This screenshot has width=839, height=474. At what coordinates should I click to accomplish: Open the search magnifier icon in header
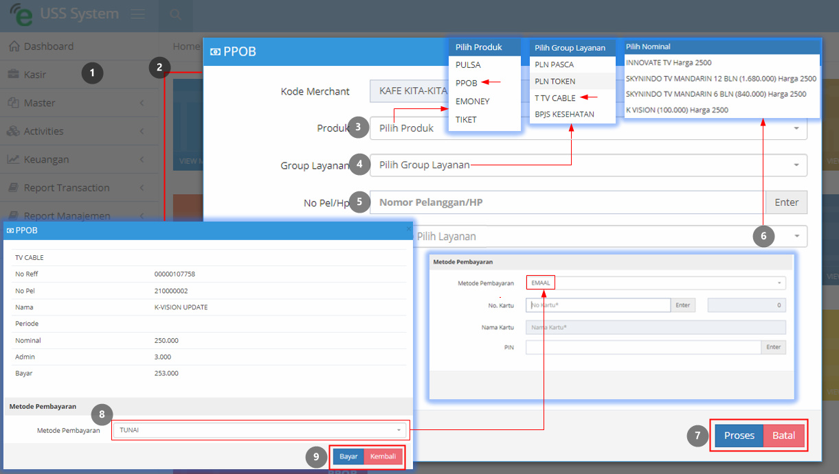pos(176,14)
